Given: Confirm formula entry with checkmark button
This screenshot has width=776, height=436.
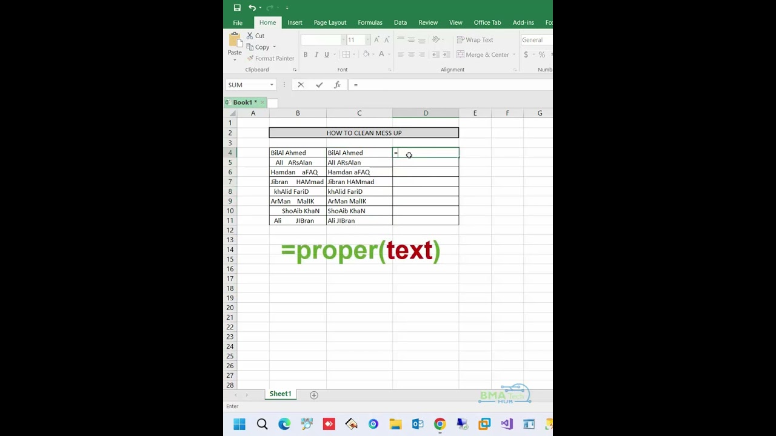Looking at the screenshot, I should click(x=319, y=85).
